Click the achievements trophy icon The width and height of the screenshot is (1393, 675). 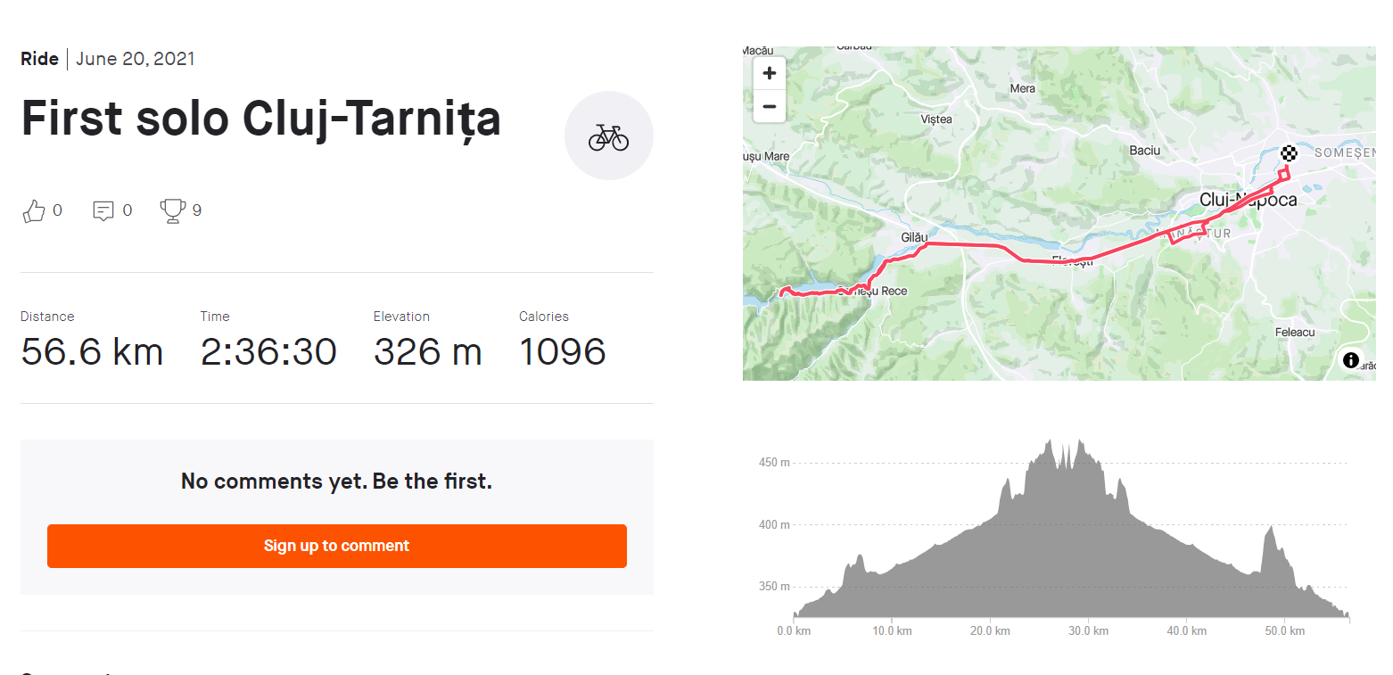172,210
